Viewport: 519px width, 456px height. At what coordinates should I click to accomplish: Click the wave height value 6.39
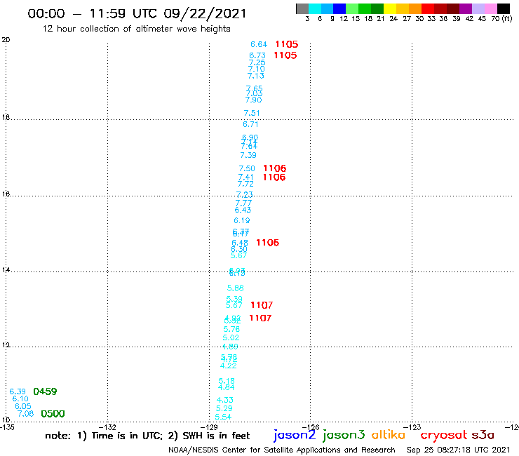pos(18,391)
